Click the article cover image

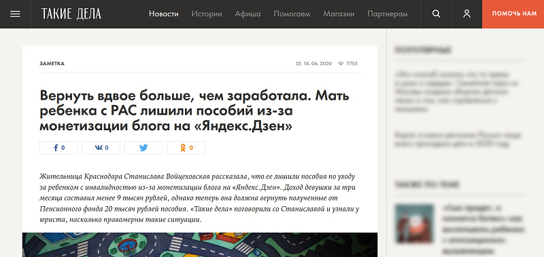pos(200,245)
